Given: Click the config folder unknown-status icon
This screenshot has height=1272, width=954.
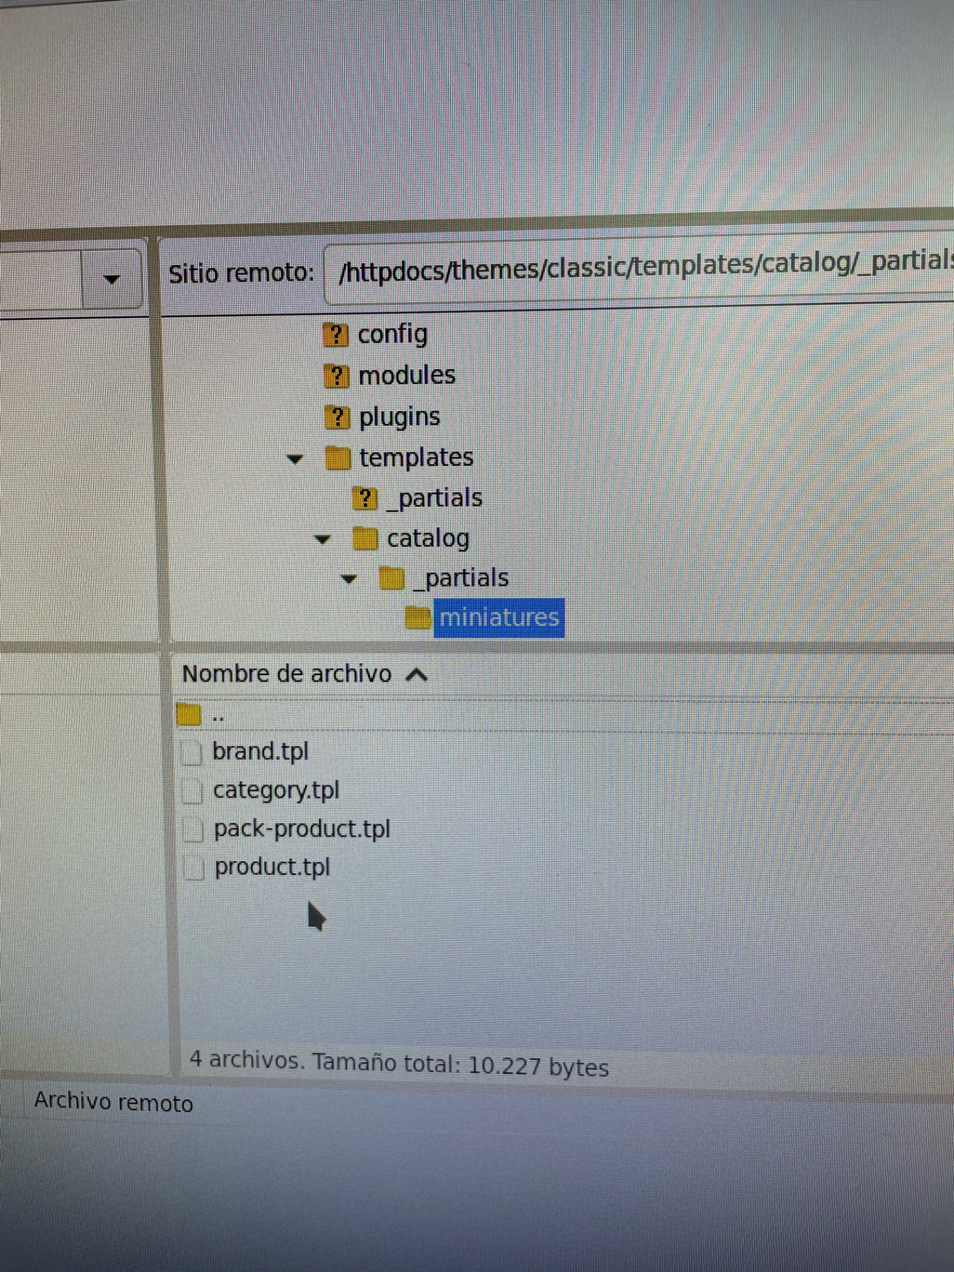Looking at the screenshot, I should pos(336,335).
